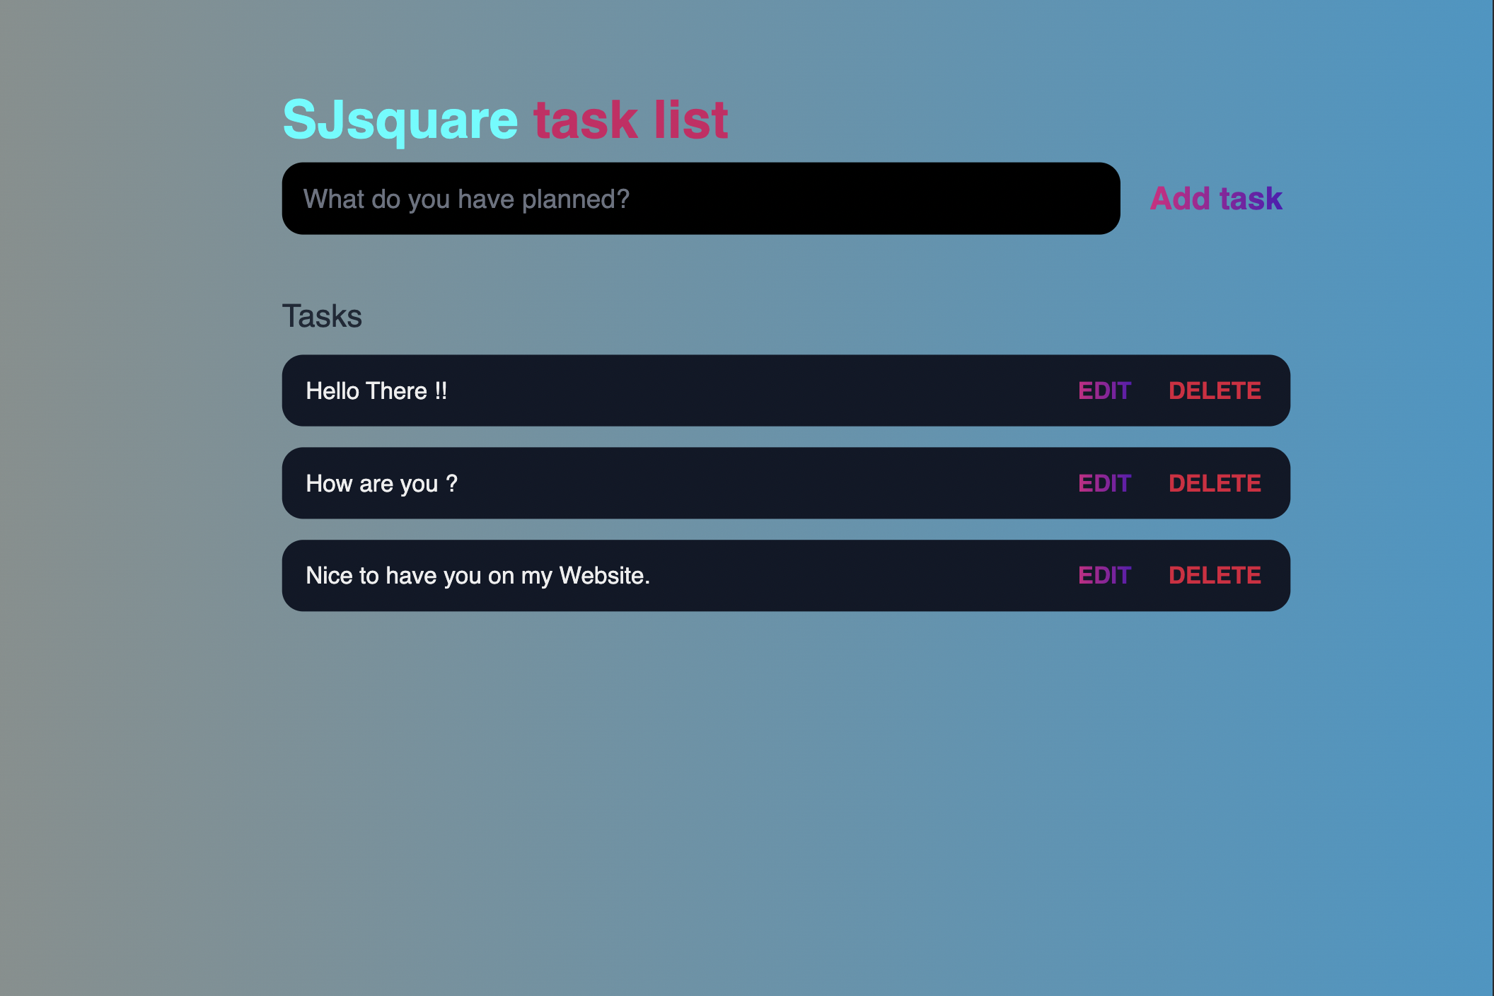Image resolution: width=1494 pixels, height=996 pixels.
Task: Edit the 'Hello There !!' task
Action: (1104, 390)
